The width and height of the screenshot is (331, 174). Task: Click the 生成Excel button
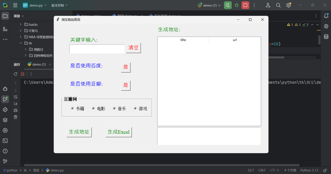119,132
